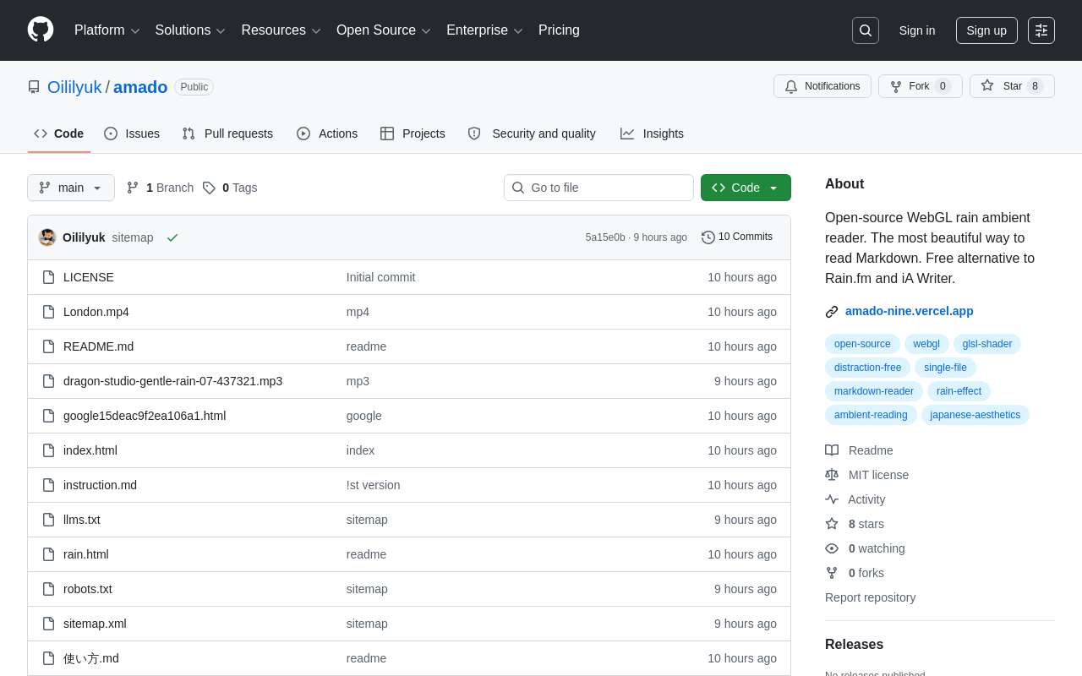Select the glsl-shader topic tag

(987, 344)
